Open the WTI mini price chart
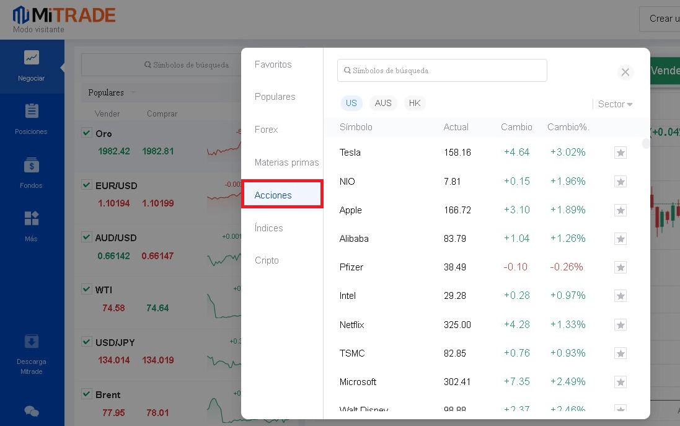The height and width of the screenshot is (426, 680). [224, 306]
